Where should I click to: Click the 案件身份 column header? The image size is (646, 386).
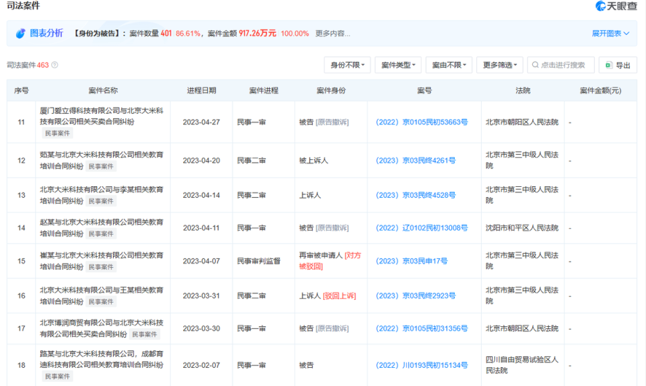tap(331, 91)
